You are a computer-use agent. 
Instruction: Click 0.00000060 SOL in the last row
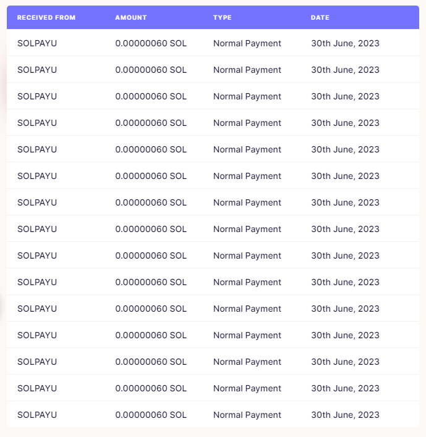(151, 415)
